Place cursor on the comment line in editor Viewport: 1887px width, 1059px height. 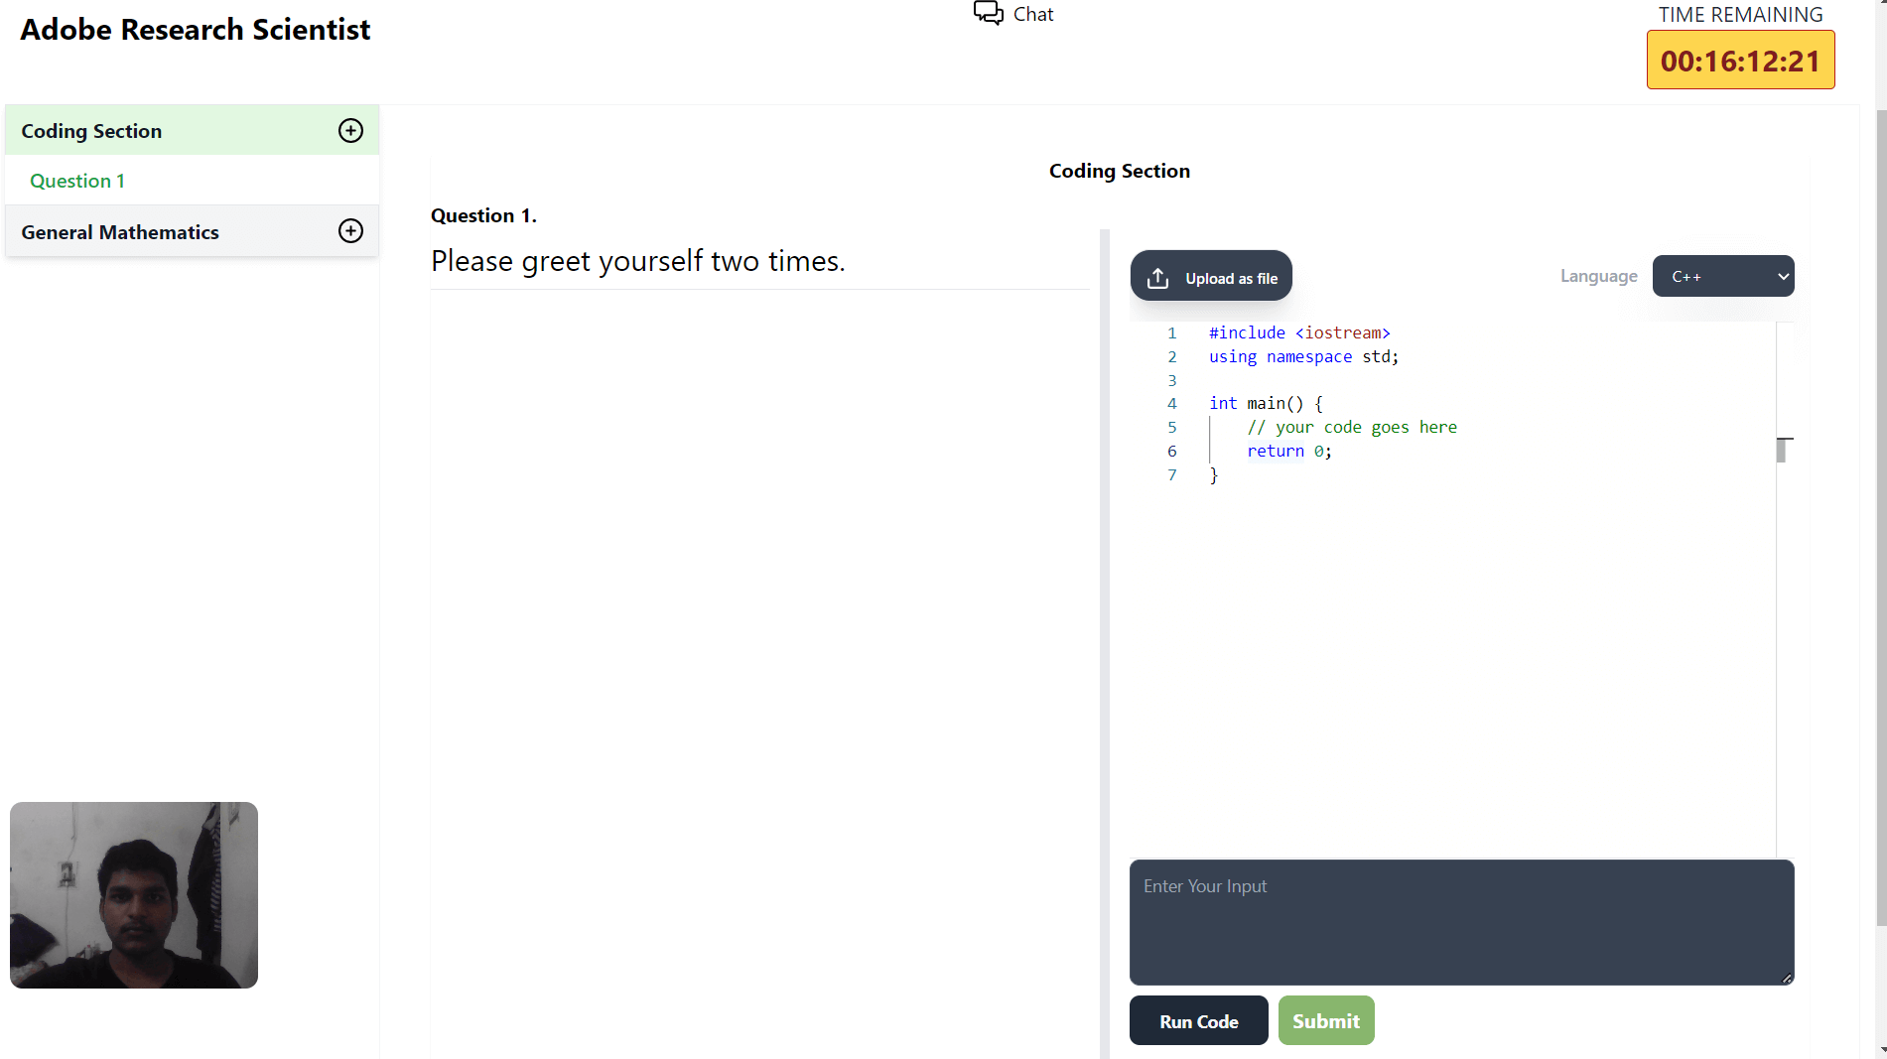tap(1351, 427)
